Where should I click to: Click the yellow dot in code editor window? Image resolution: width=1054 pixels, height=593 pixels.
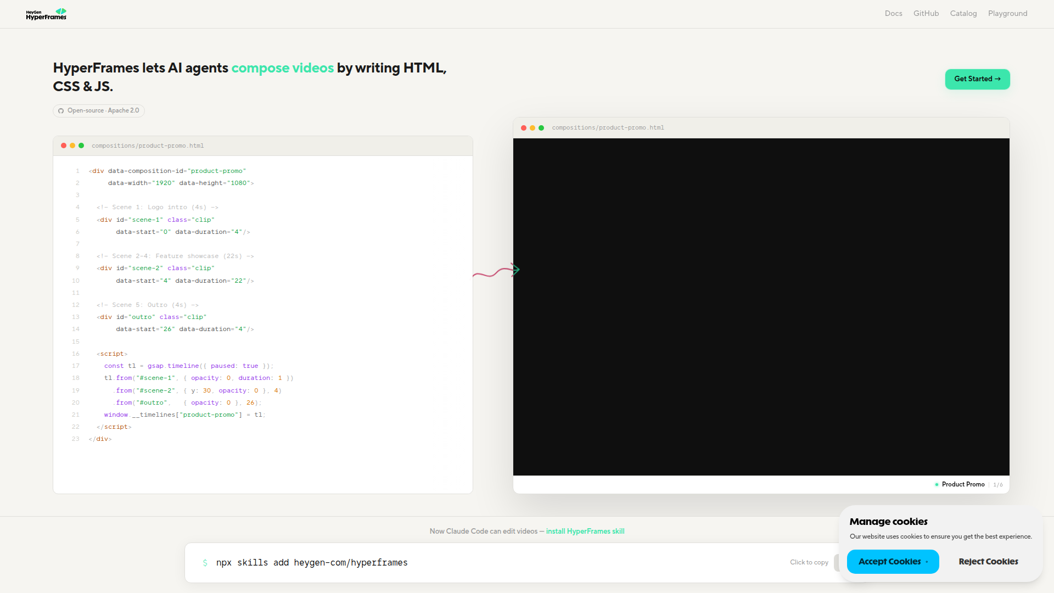pos(72,146)
